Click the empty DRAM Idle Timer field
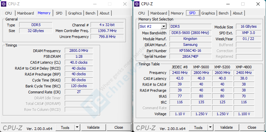Image resolution: width=266 pixels, height=132 pixels. tap(79, 98)
